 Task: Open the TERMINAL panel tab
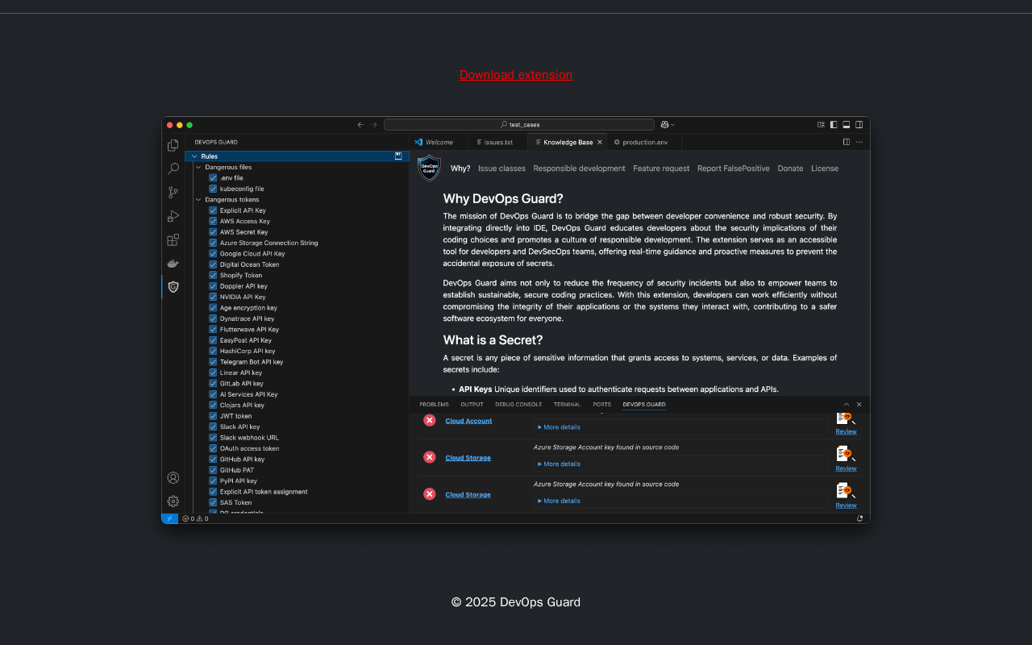coord(567,405)
